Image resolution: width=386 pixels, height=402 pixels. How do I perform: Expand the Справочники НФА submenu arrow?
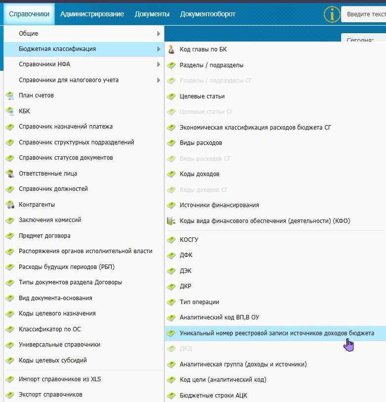point(159,64)
